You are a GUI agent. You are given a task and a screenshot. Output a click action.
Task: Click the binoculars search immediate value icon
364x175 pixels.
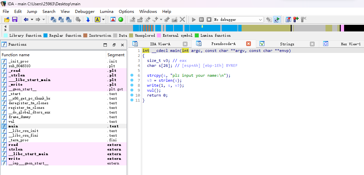tap(53, 20)
